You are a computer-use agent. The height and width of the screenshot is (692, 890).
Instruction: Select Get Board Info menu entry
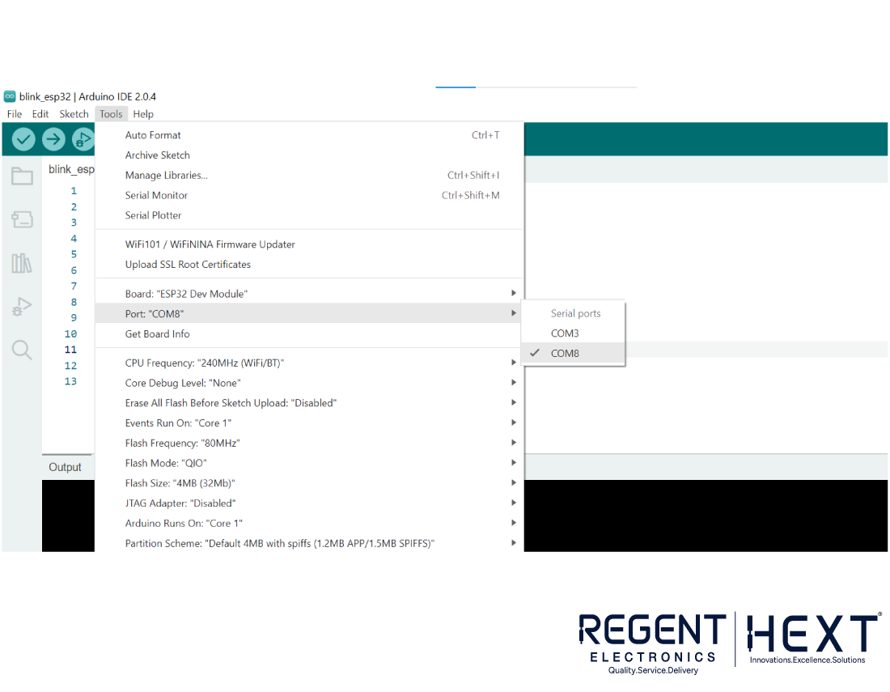[157, 334]
